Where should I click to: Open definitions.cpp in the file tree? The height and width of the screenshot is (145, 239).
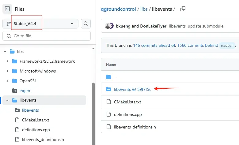[x=36, y=130]
